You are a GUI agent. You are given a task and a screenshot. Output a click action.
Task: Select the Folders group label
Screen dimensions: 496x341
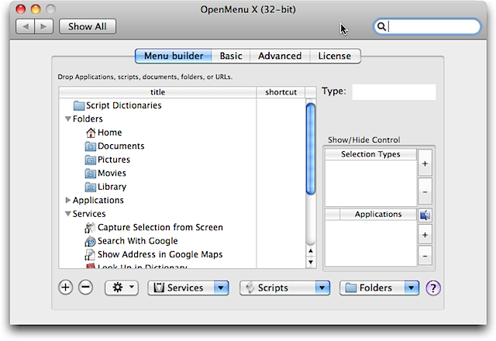pyautogui.click(x=88, y=119)
